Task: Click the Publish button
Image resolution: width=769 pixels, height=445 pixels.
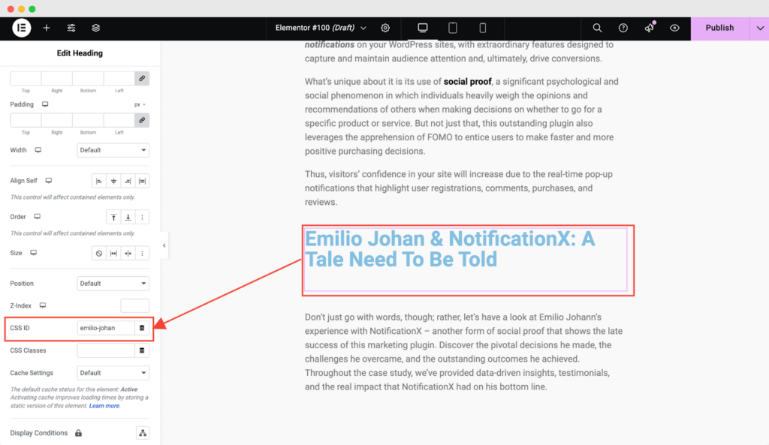Action: click(x=719, y=27)
